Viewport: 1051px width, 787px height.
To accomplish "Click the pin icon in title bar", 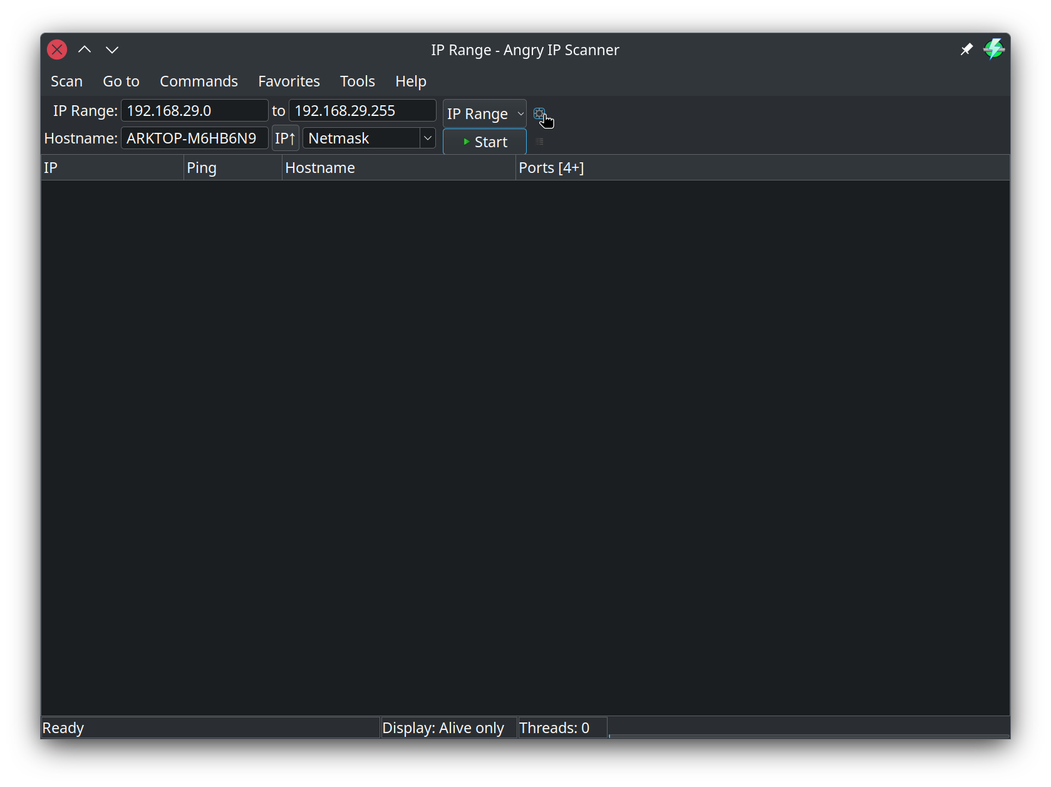I will coord(966,50).
